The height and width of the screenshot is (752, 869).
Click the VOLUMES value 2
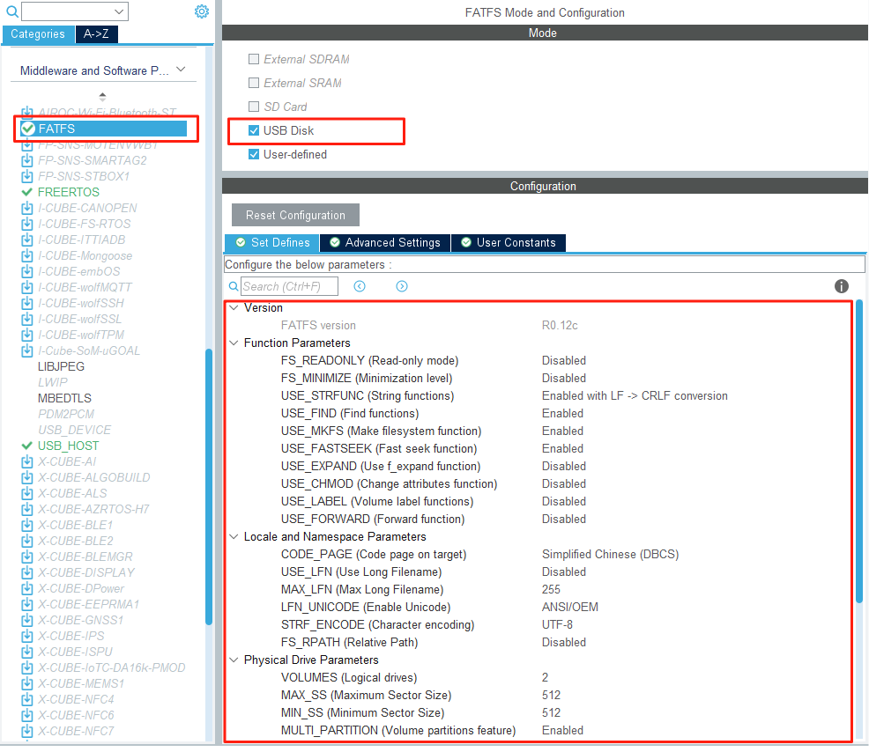[x=545, y=678]
